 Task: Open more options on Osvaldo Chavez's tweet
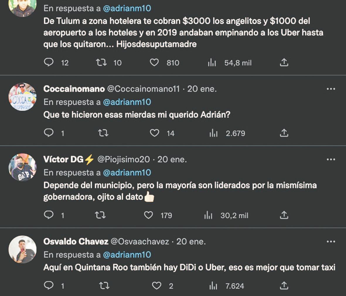coord(331,242)
